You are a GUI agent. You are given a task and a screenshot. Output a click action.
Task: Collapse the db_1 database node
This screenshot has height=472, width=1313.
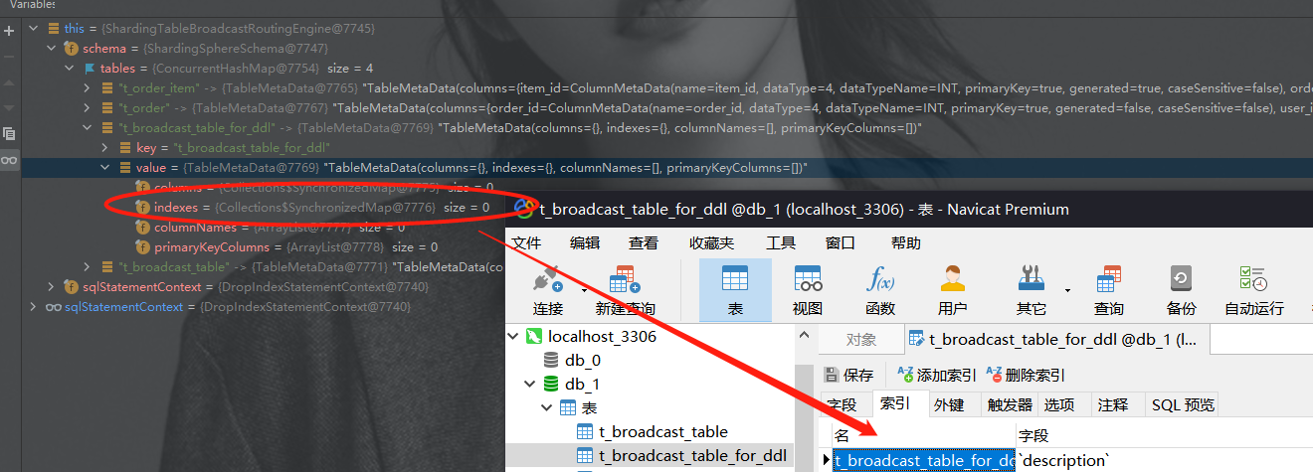pyautogui.click(x=530, y=384)
